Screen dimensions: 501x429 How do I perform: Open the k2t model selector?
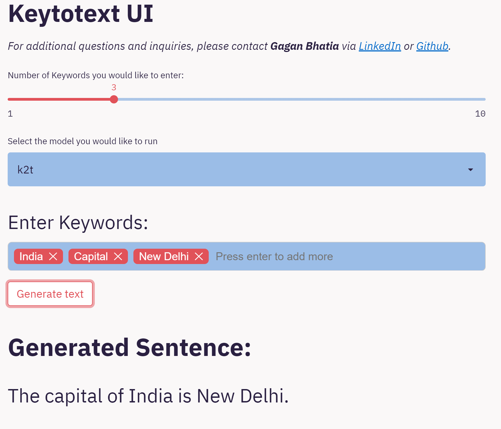(247, 169)
